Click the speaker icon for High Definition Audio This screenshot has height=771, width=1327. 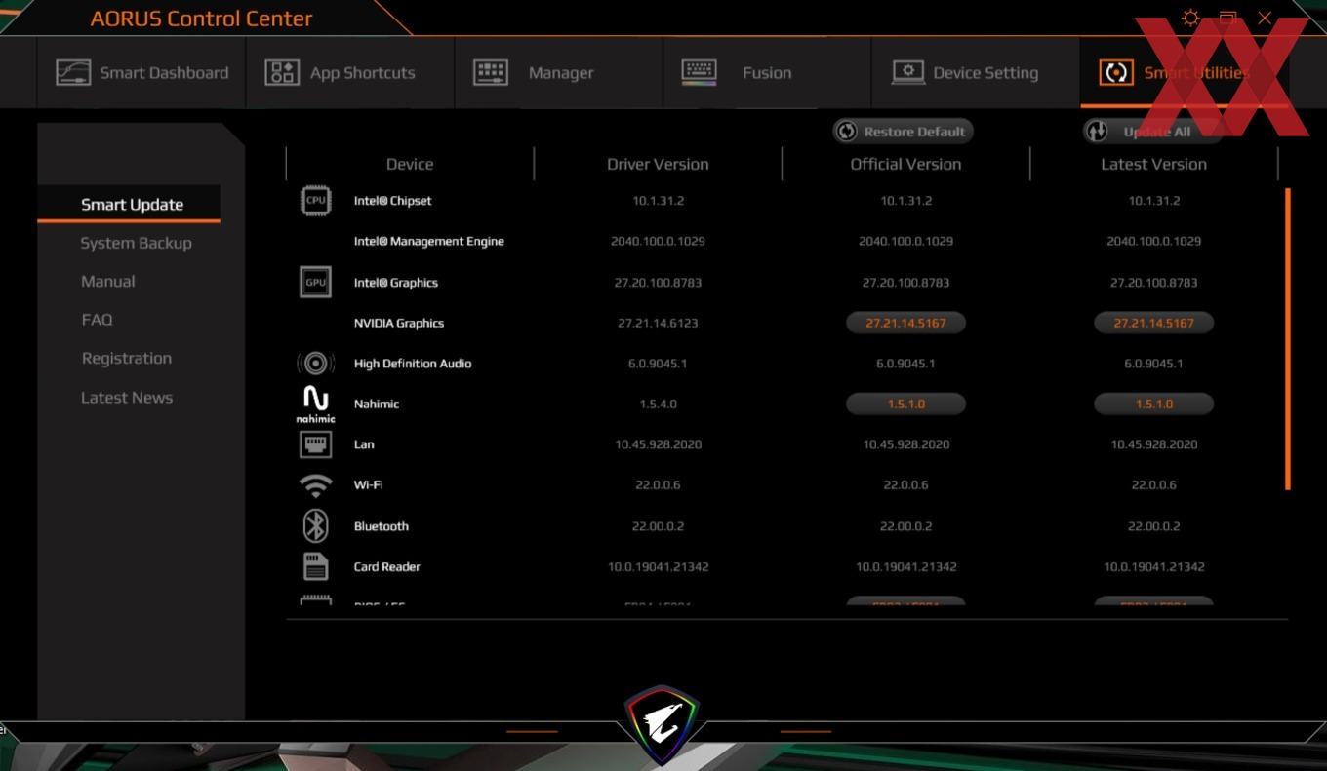(x=315, y=364)
